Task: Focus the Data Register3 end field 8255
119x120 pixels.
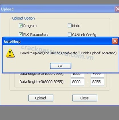Action: (97, 82)
